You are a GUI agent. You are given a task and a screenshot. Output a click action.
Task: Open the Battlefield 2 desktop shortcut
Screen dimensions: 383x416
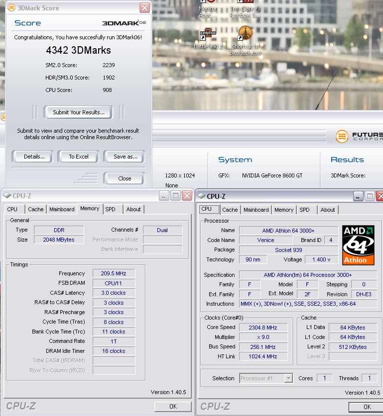tap(208, 38)
